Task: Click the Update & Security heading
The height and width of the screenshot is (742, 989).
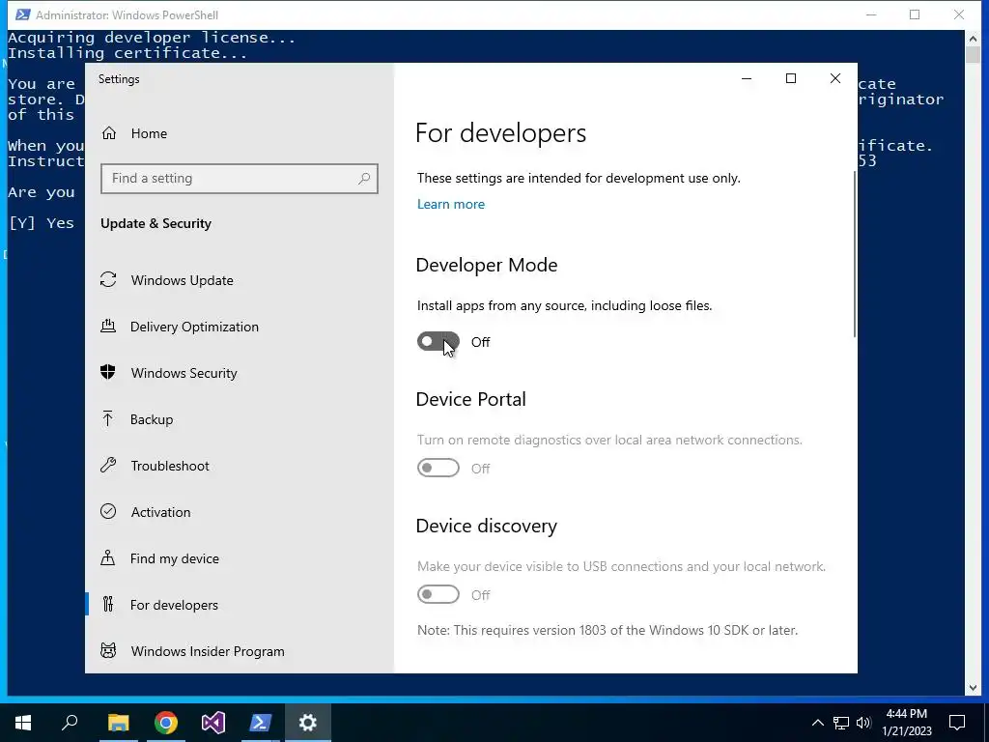Action: pyautogui.click(x=155, y=223)
